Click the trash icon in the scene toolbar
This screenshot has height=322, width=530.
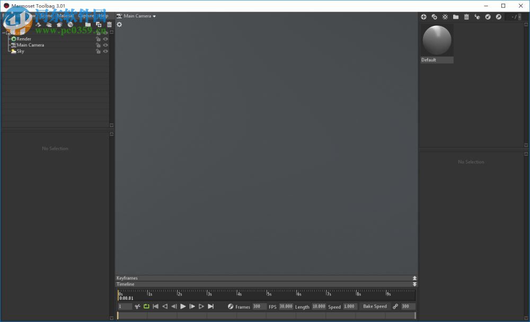tap(109, 24)
